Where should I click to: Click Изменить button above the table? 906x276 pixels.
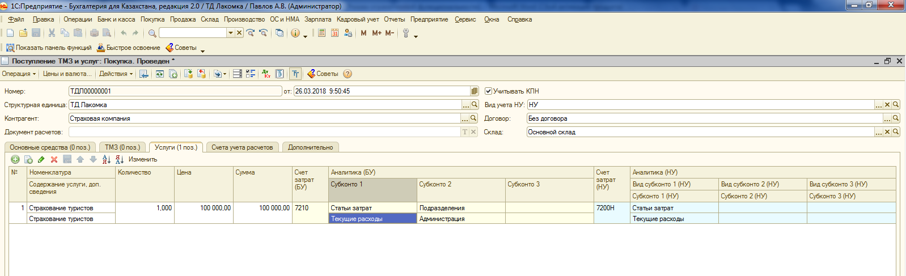[143, 159]
